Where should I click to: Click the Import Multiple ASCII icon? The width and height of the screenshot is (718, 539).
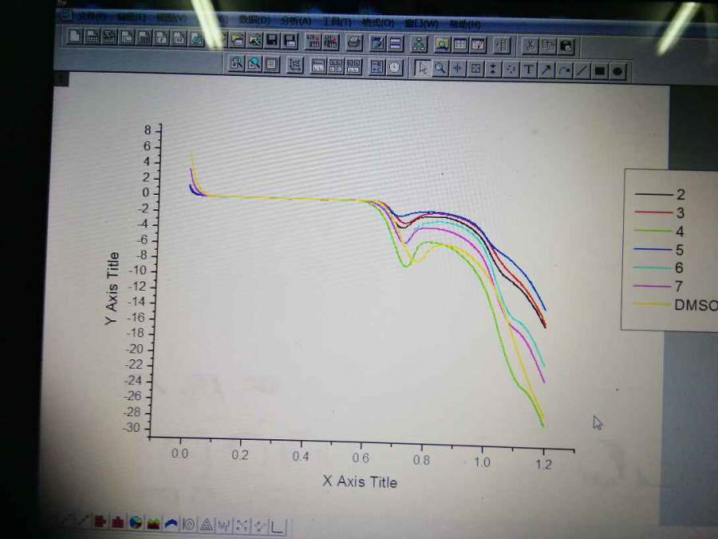331,42
